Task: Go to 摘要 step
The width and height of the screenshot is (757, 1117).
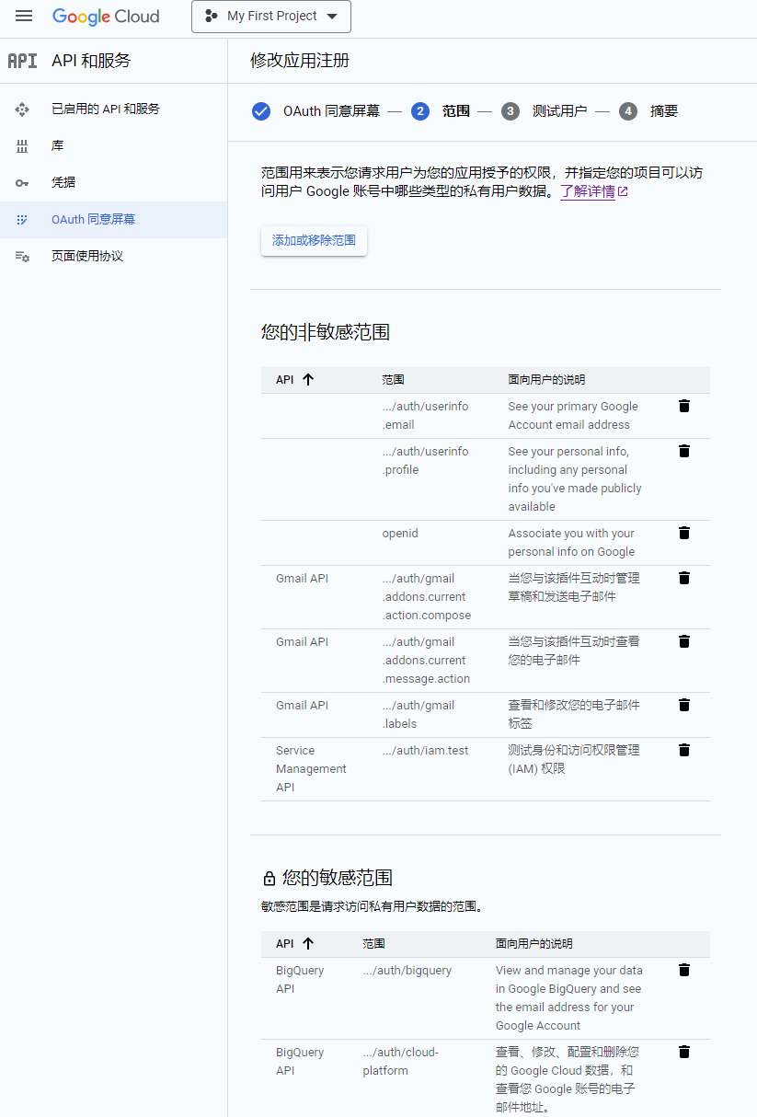Action: click(x=664, y=111)
